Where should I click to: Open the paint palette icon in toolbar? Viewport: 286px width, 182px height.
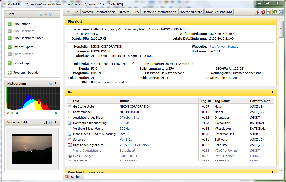269,12
